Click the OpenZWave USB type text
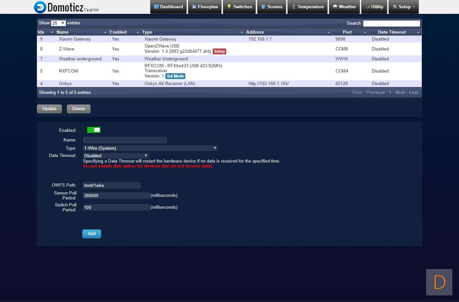This screenshot has height=302, width=459. (x=162, y=46)
